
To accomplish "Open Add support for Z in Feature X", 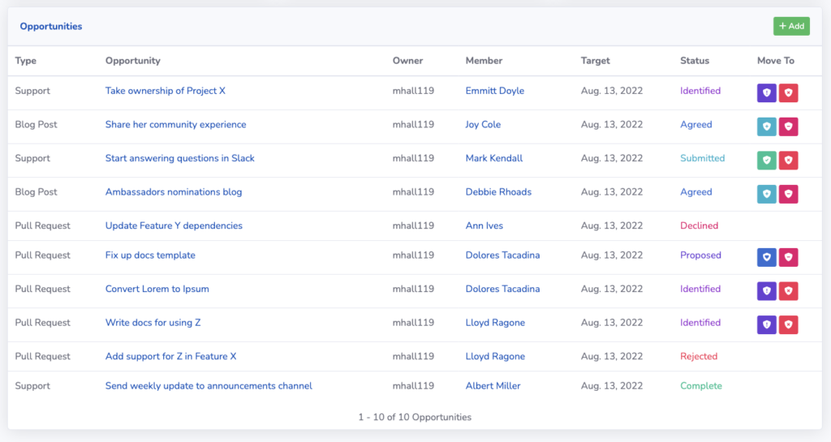I will tap(170, 356).
